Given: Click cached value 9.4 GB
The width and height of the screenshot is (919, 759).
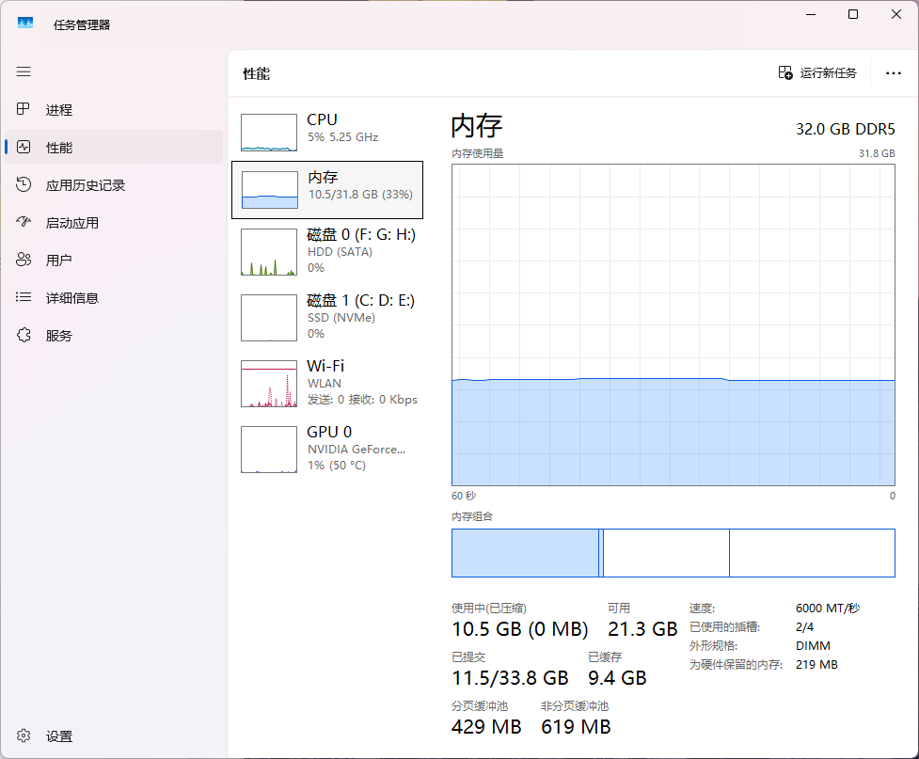Looking at the screenshot, I should click(x=617, y=678).
